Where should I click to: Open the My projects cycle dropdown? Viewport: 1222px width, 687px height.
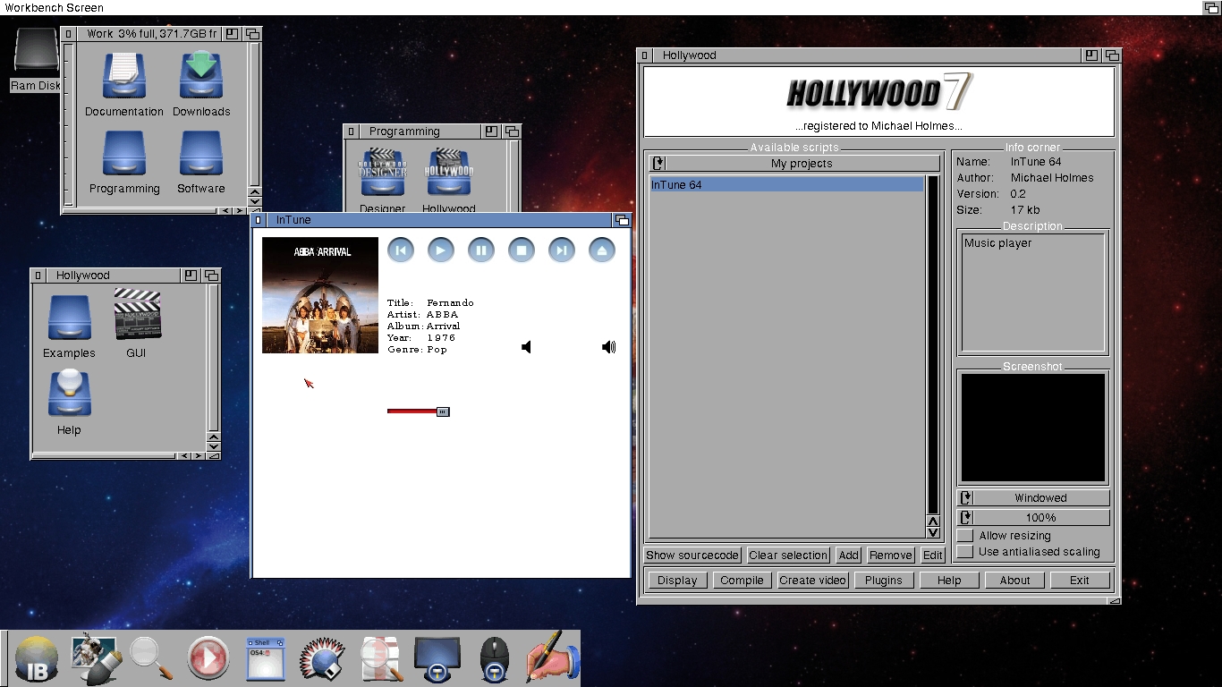coord(794,163)
